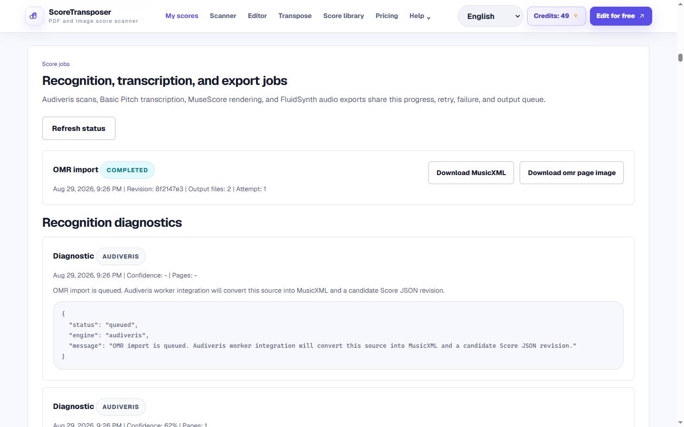684x427 pixels.
Task: Click the scrollbar down arrow
Action: pos(680,422)
